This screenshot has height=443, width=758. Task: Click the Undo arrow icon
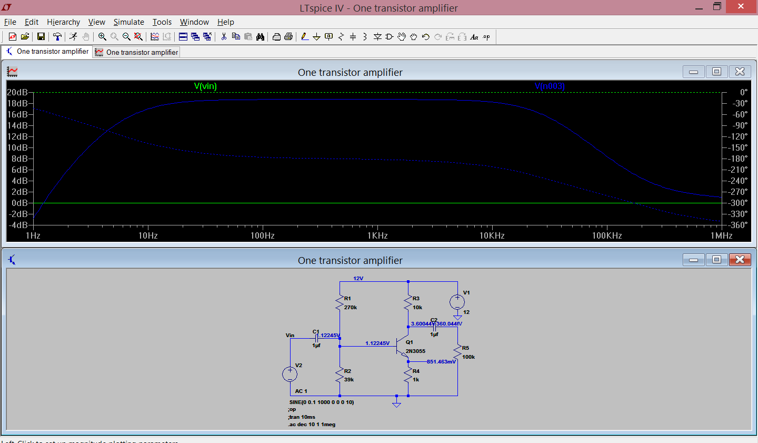click(426, 36)
